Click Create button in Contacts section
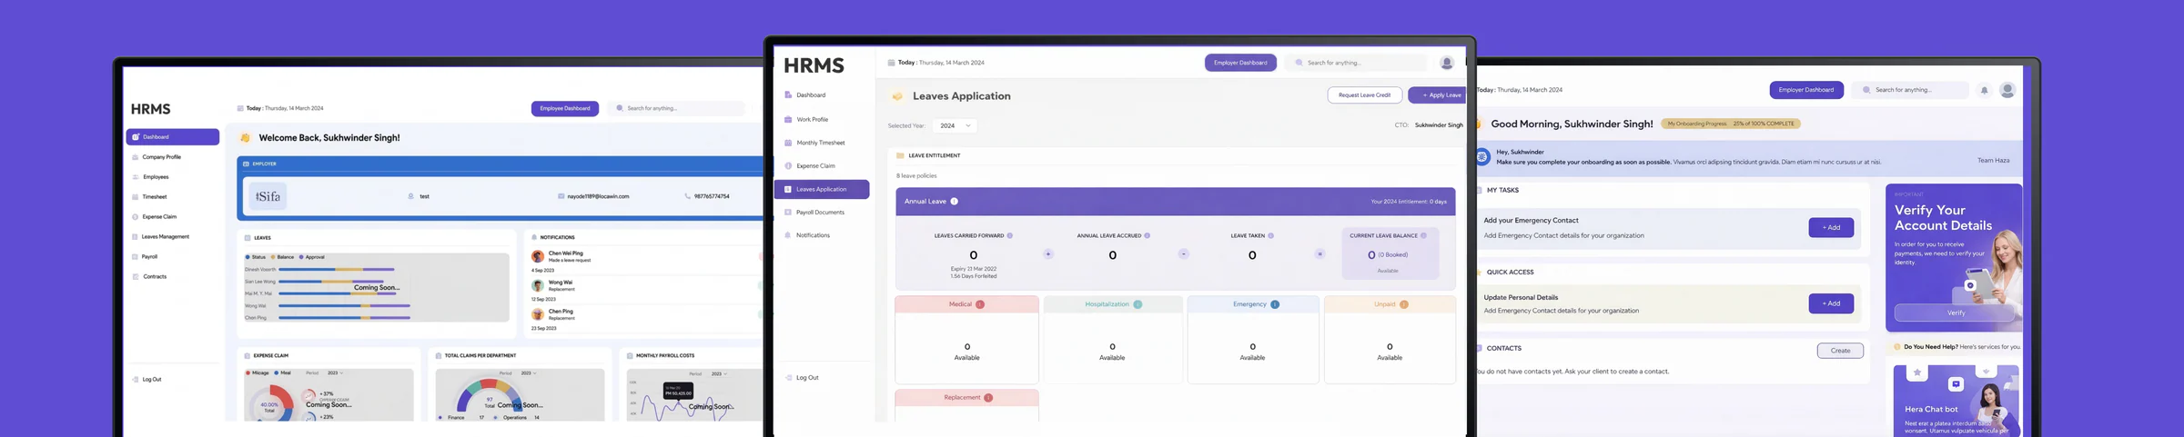This screenshot has width=2184, height=437. pyautogui.click(x=1840, y=351)
